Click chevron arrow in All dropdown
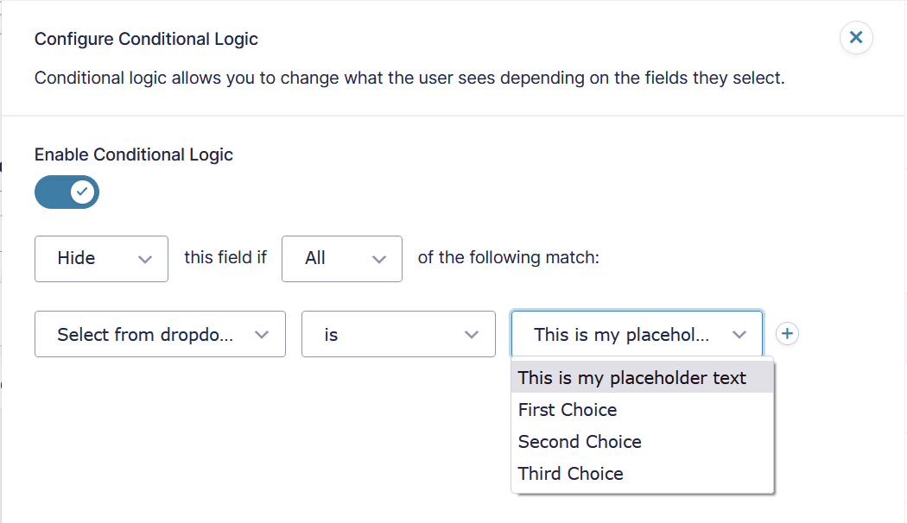Viewport: 907px width, 523px height. [379, 260]
